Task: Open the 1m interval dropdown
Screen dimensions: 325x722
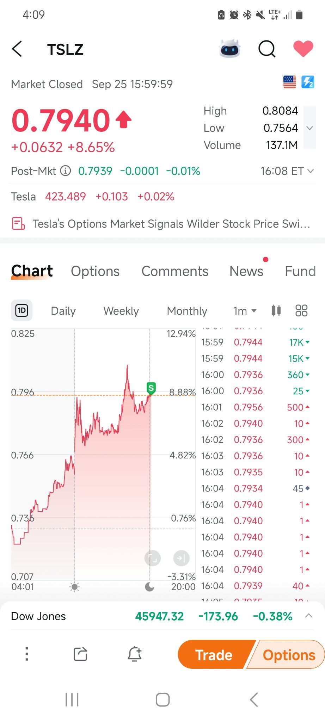Action: (x=245, y=311)
